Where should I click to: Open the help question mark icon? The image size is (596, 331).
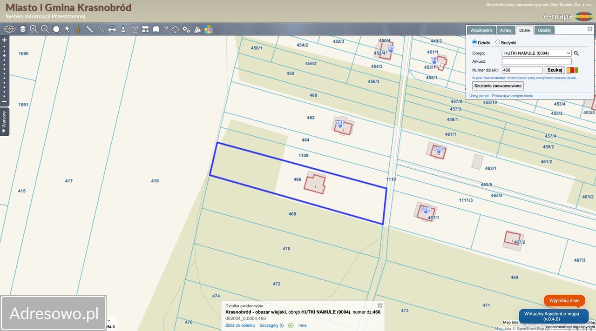(165, 29)
